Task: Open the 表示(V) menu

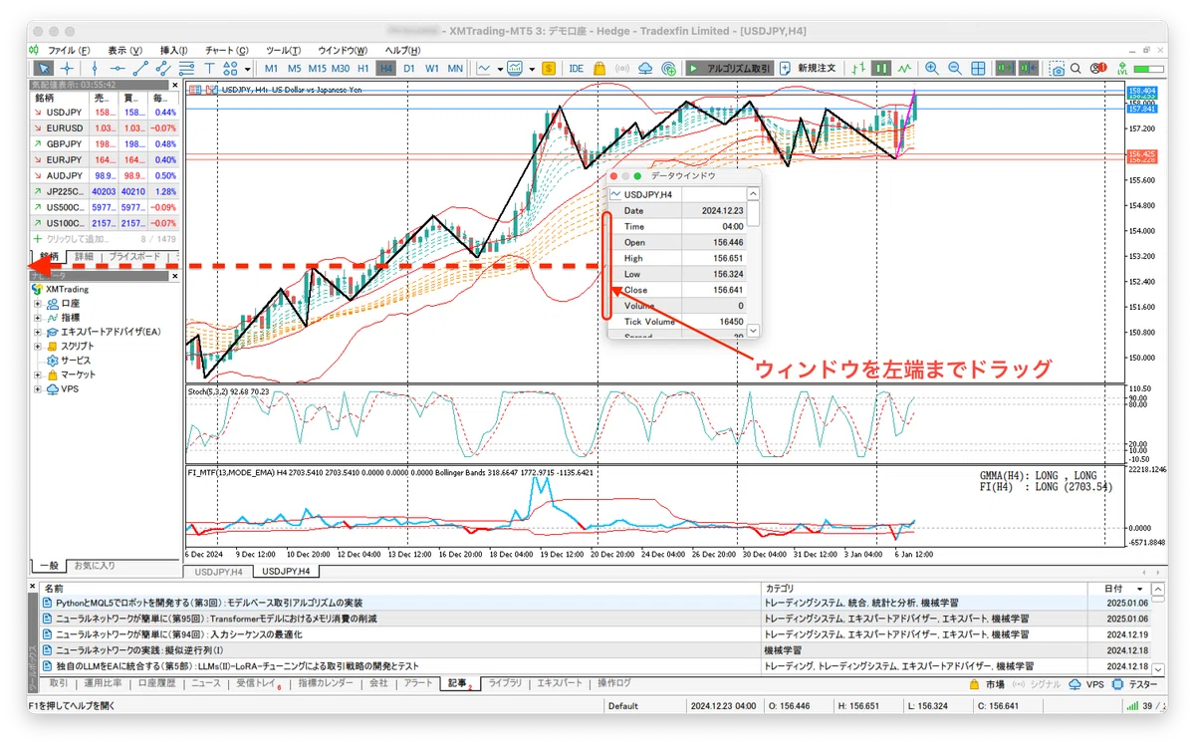Action: coord(124,50)
